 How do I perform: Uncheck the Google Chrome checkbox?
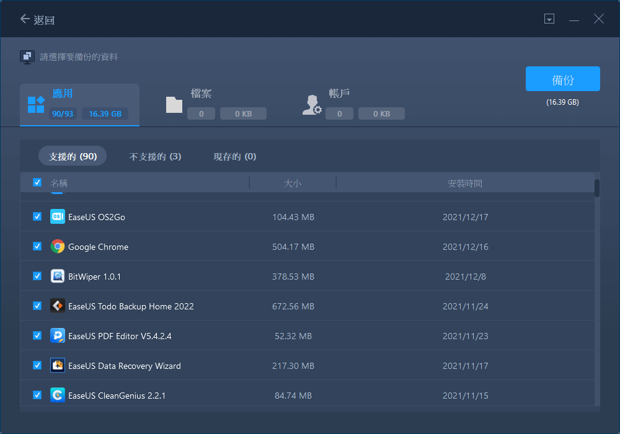point(37,246)
